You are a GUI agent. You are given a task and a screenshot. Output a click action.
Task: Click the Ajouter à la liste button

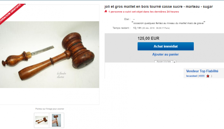coord(164,61)
